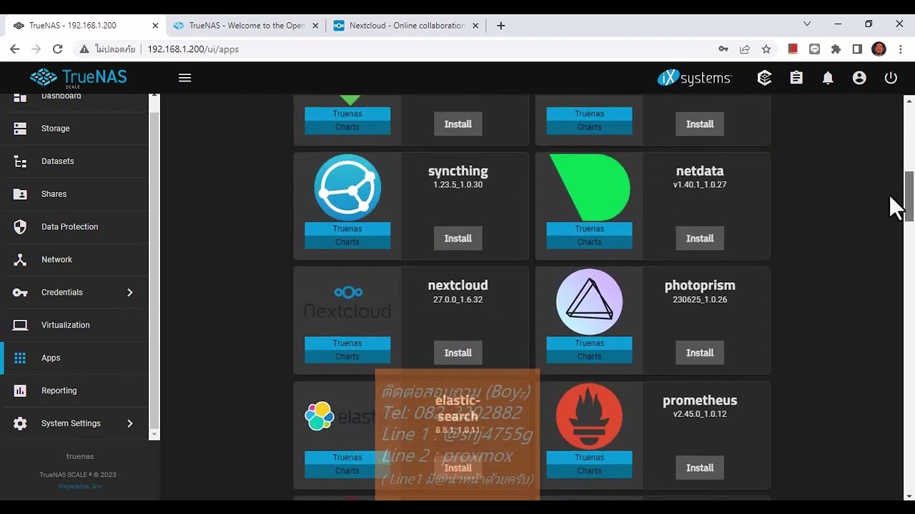
Task: Click the photoprism app logo
Action: tap(590, 302)
